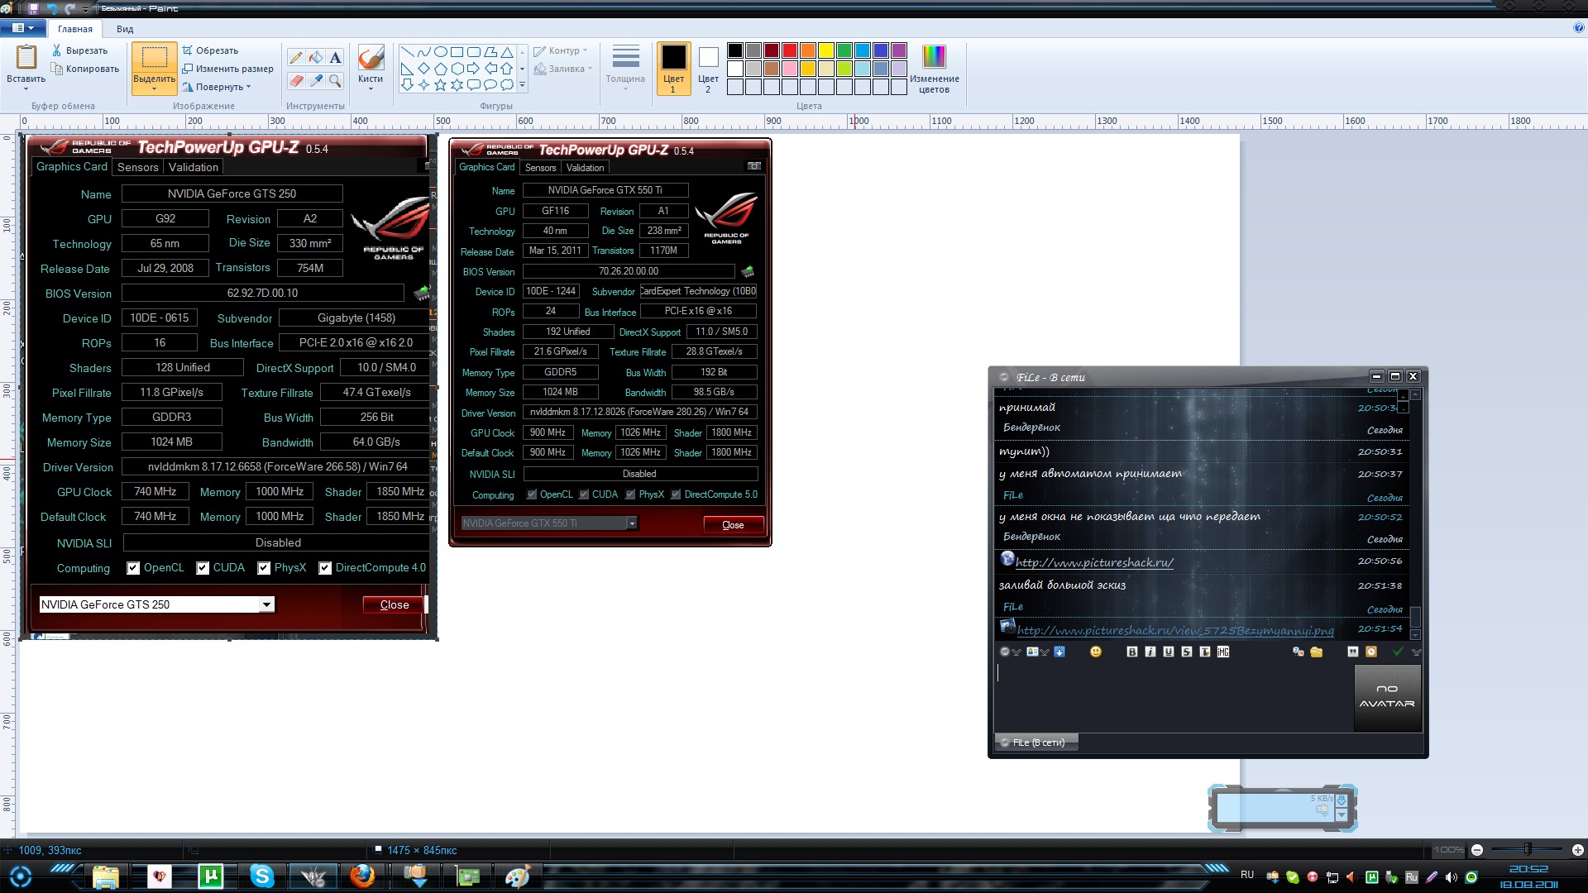Open the NVIDIA GeForce GTX 550 Ti card dropdown
The width and height of the screenshot is (1588, 893).
[x=632, y=523]
